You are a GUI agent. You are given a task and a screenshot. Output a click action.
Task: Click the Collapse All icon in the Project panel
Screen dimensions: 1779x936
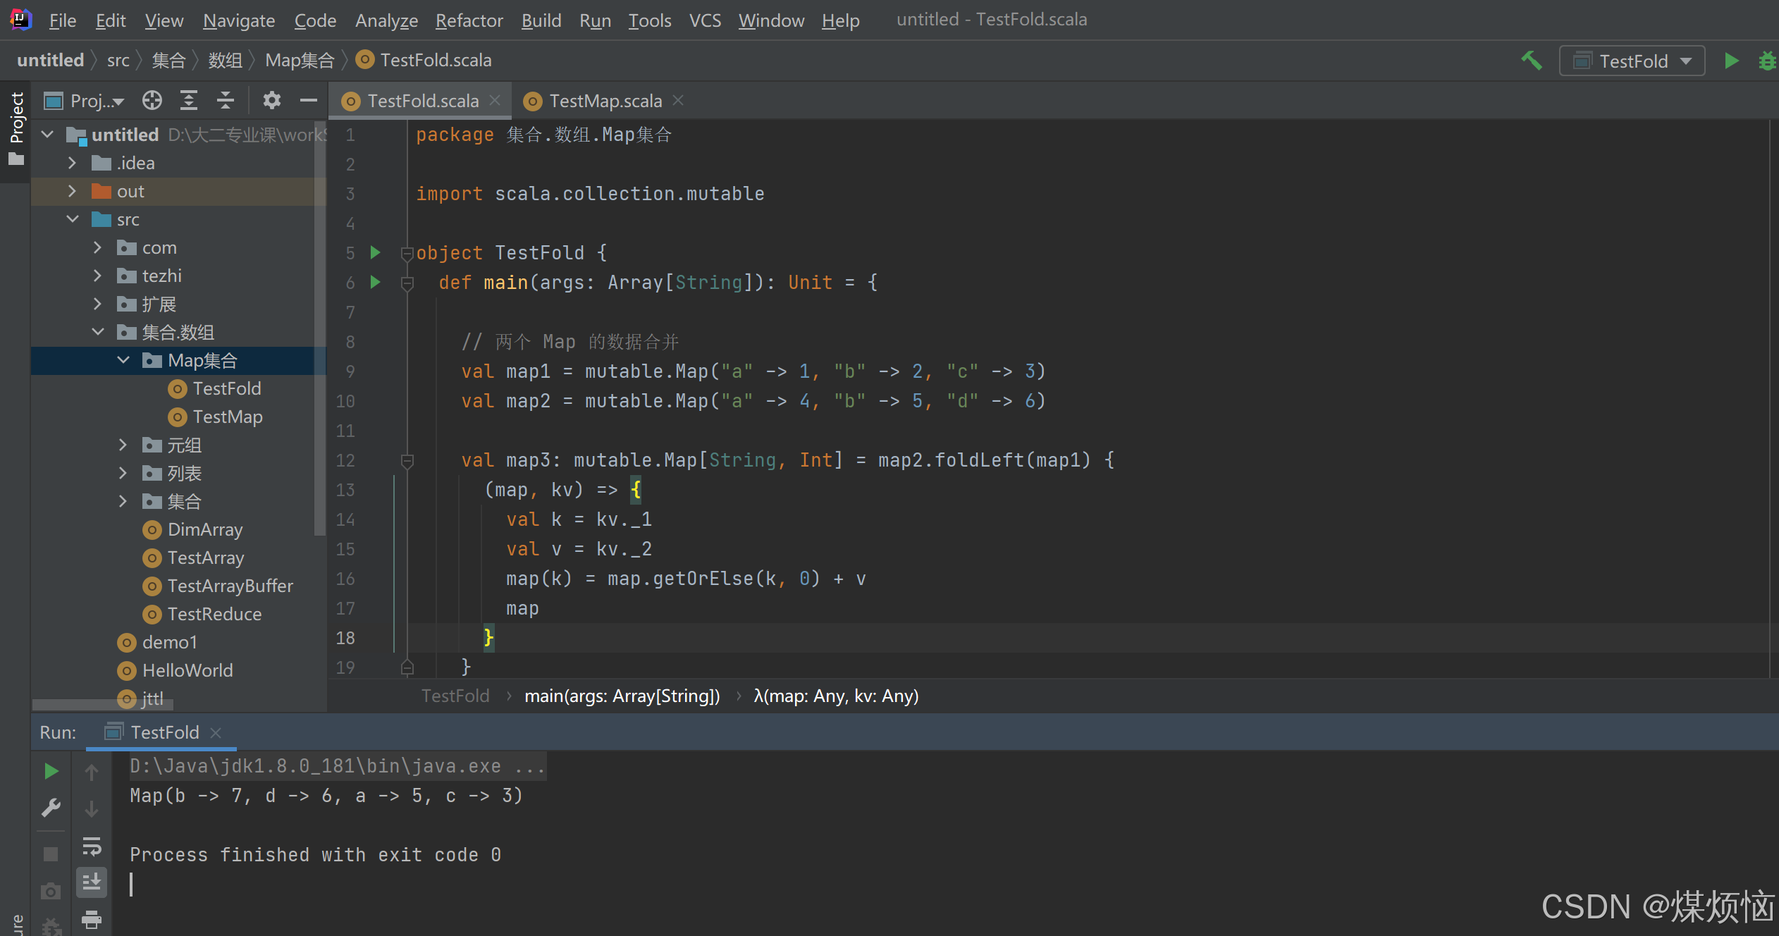[x=225, y=101]
